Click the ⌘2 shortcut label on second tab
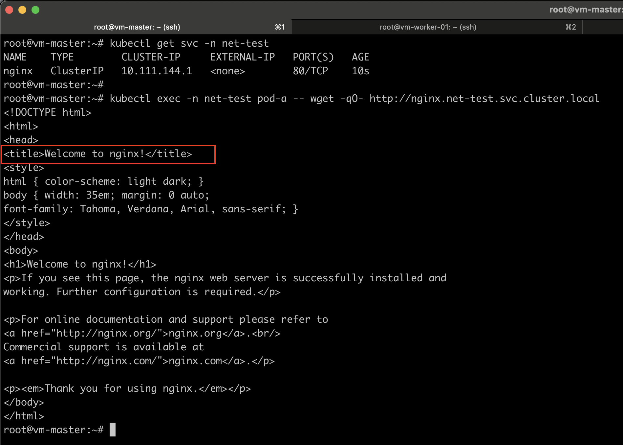Viewport: 623px width, 445px height. [570, 27]
